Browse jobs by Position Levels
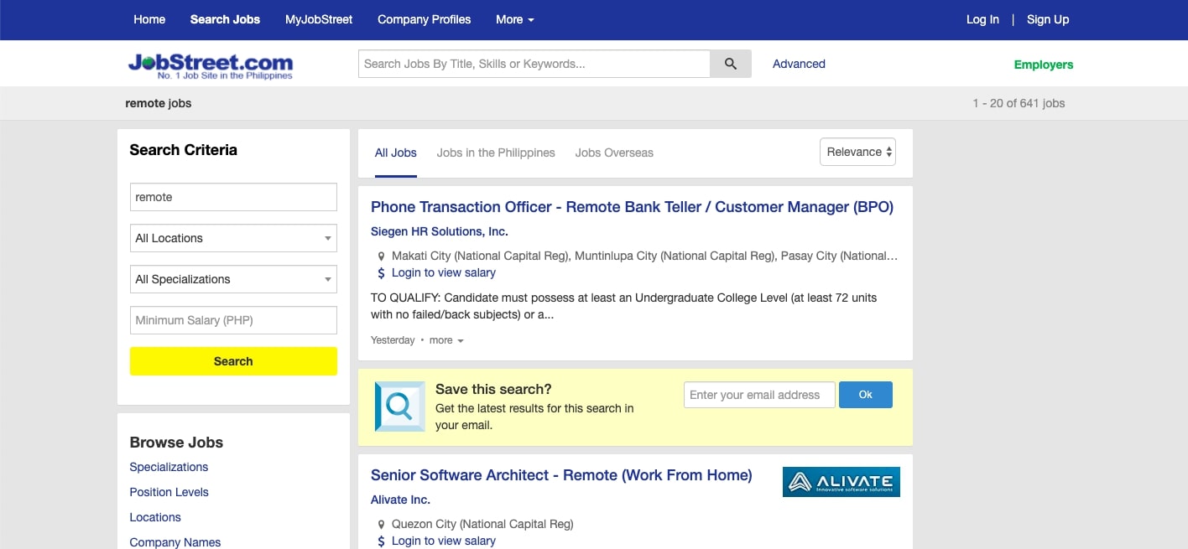This screenshot has height=549, width=1188. point(169,492)
